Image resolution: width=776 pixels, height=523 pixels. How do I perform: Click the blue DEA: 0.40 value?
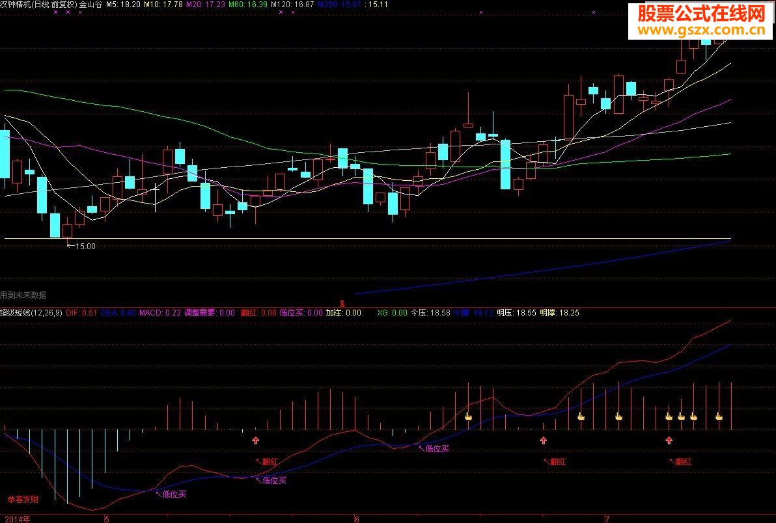click(x=118, y=313)
